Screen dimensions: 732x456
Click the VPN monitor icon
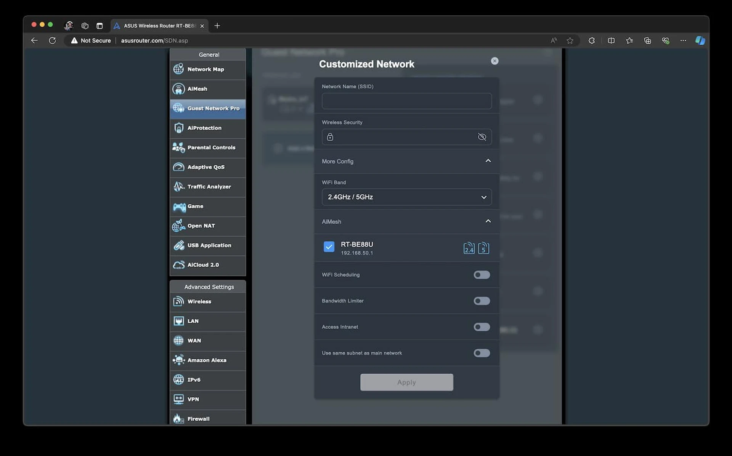coord(178,399)
